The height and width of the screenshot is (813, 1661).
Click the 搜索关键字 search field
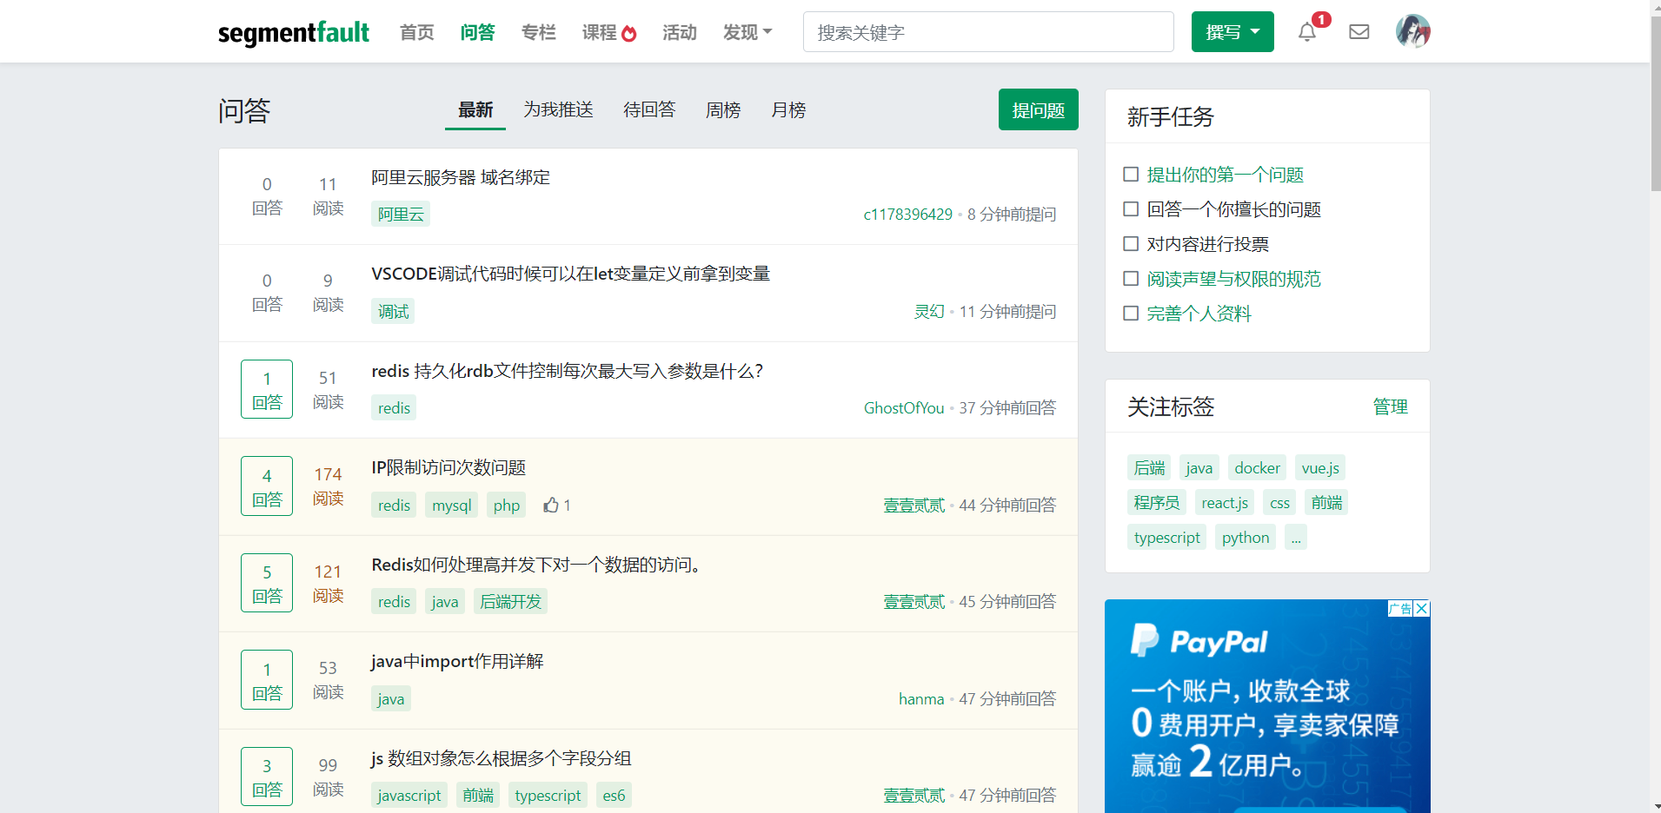click(988, 32)
